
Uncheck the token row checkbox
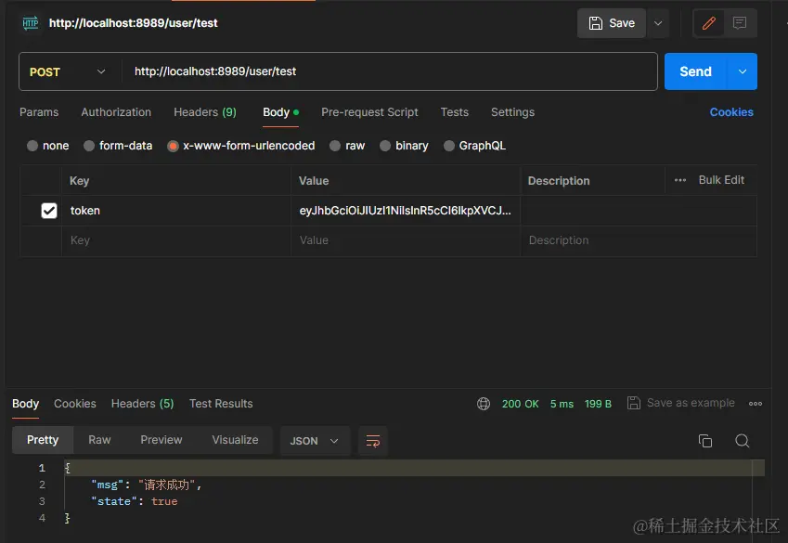coord(49,211)
